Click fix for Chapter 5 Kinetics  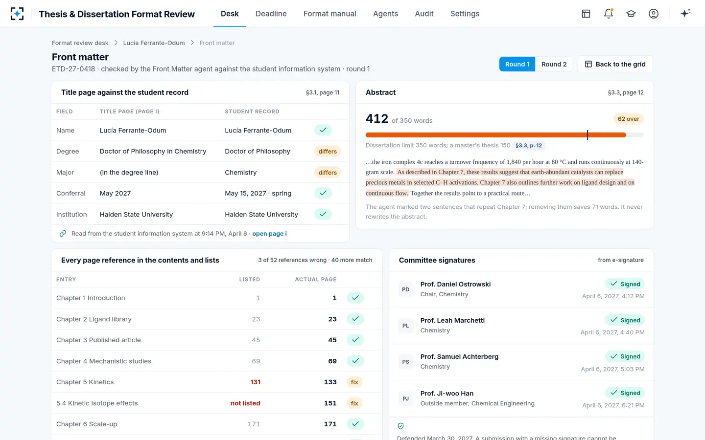click(x=354, y=382)
